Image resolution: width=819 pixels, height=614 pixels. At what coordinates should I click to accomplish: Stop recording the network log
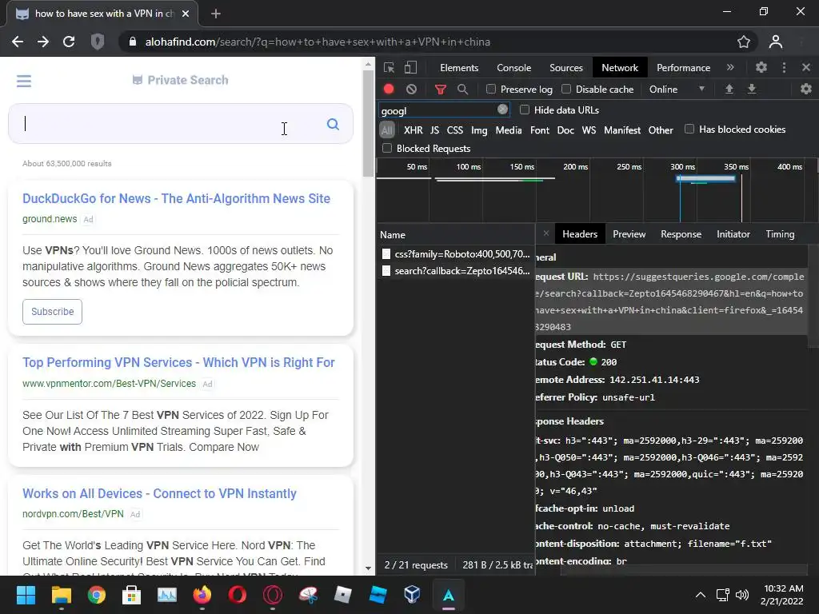click(389, 90)
